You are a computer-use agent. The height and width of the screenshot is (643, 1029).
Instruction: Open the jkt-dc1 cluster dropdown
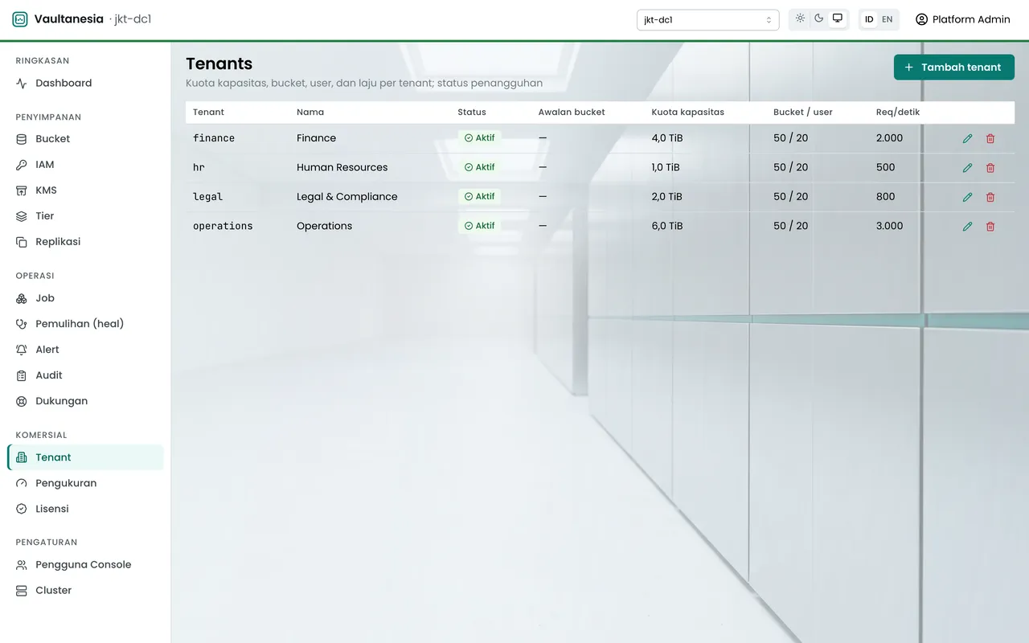point(707,19)
